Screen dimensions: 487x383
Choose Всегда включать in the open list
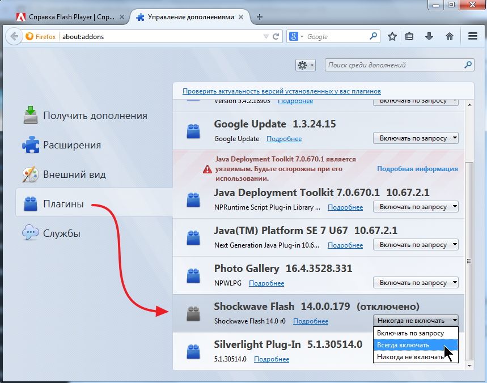[x=416, y=345]
